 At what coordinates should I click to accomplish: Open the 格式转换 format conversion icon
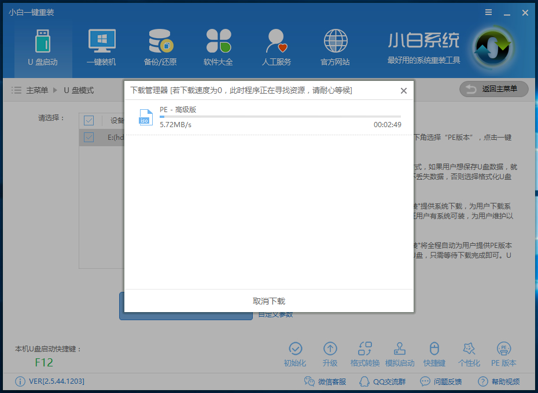[365, 353]
